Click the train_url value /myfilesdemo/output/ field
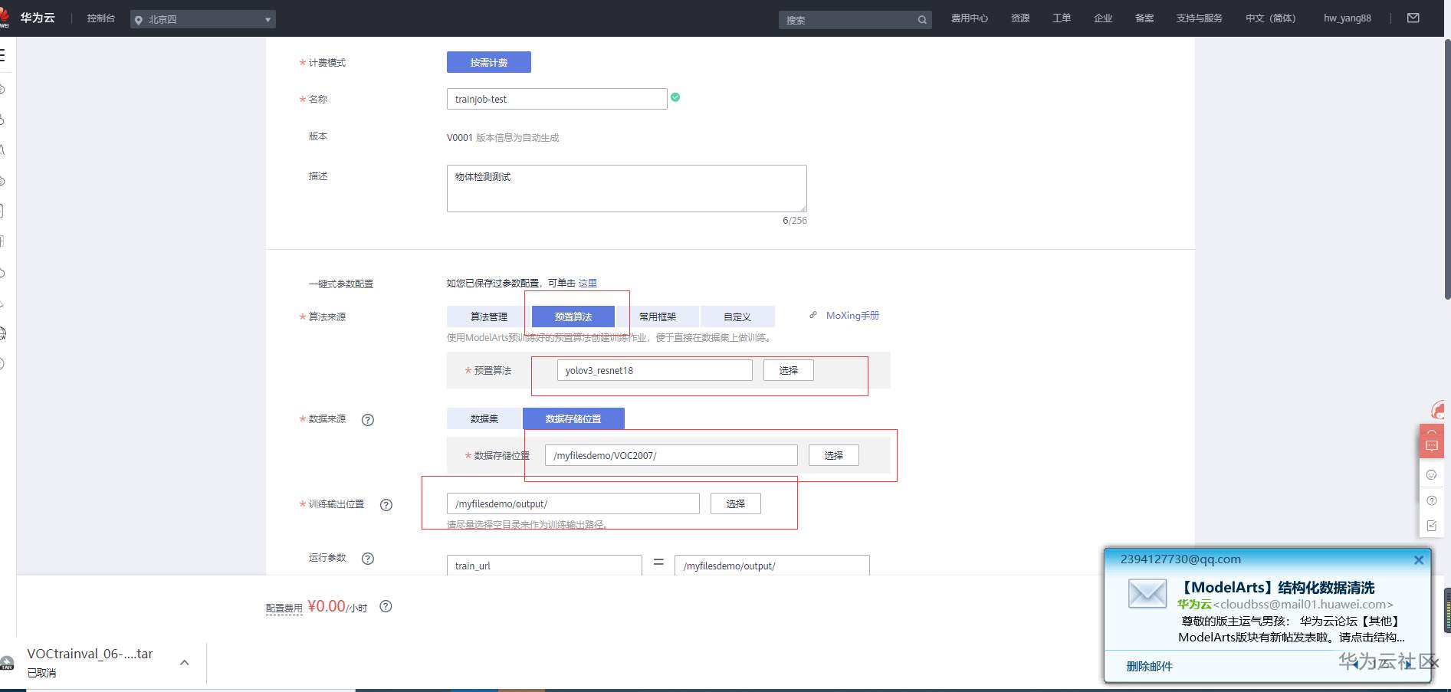This screenshot has height=692, width=1451. [772, 566]
